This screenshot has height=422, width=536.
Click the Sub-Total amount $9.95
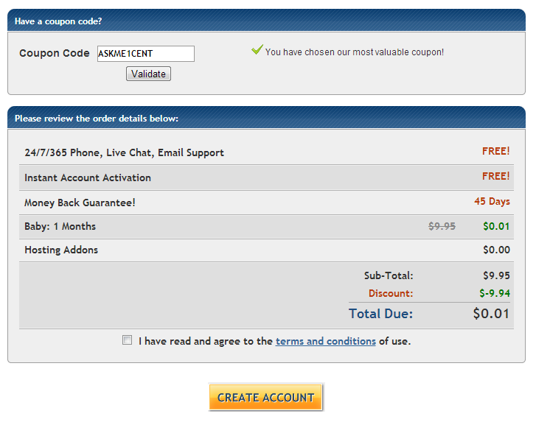[496, 275]
